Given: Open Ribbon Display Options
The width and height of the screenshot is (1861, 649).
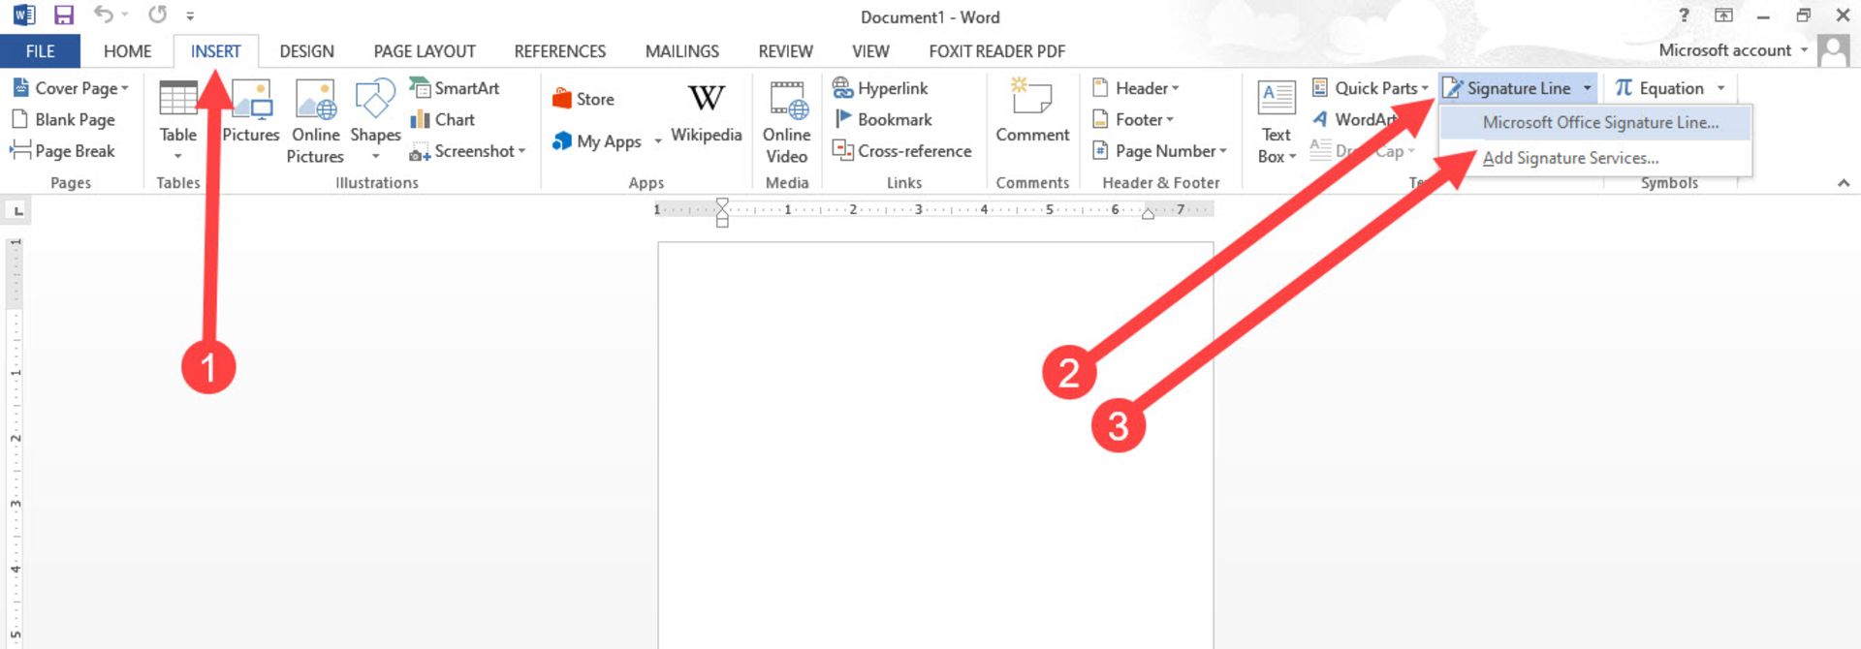Looking at the screenshot, I should [x=1723, y=15].
